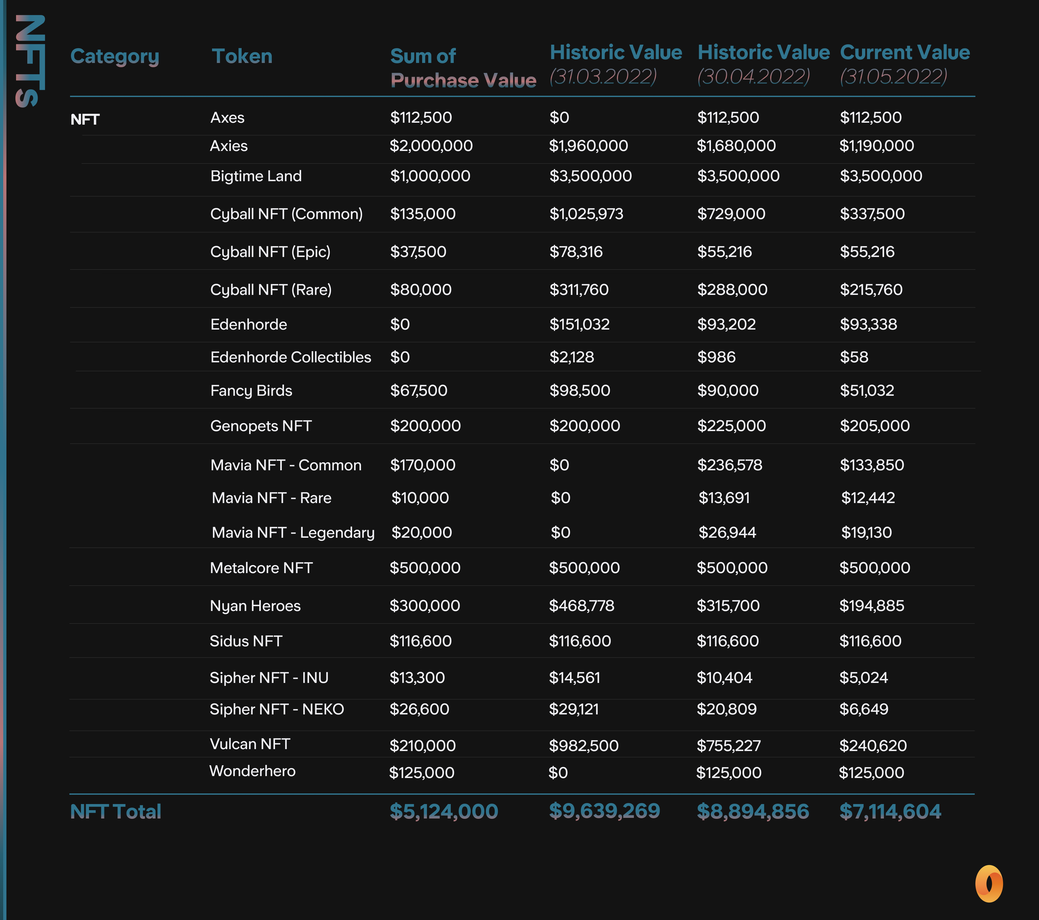Click Sipher NEKO value $29,121

tap(574, 709)
